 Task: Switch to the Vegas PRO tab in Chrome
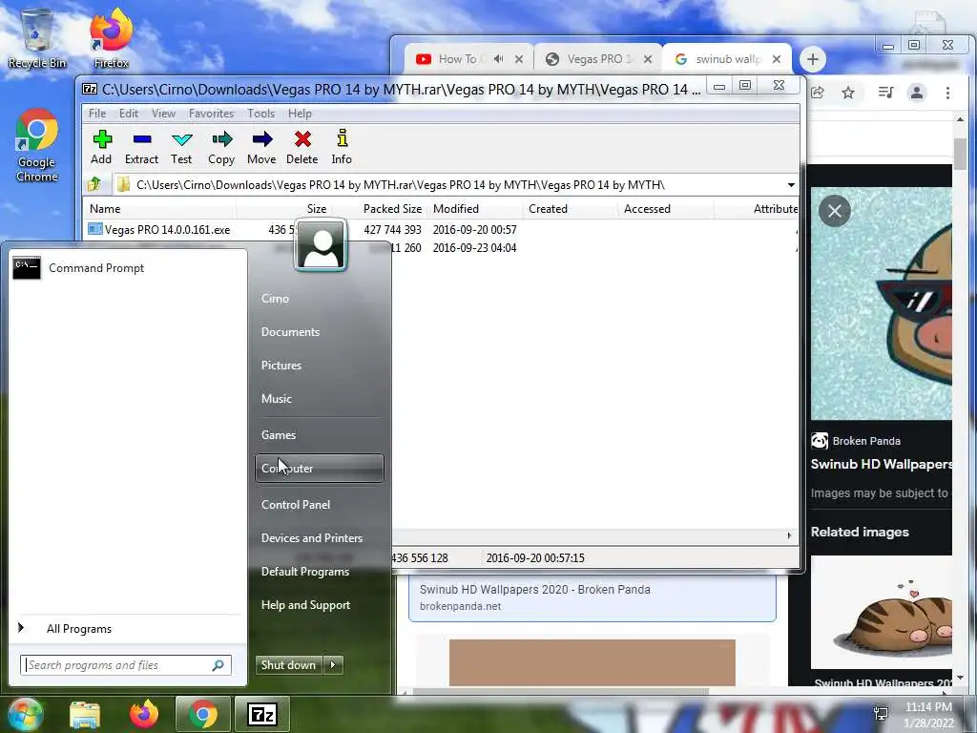click(x=592, y=59)
